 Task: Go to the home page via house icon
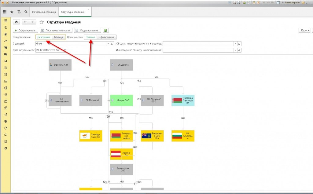(x=17, y=22)
